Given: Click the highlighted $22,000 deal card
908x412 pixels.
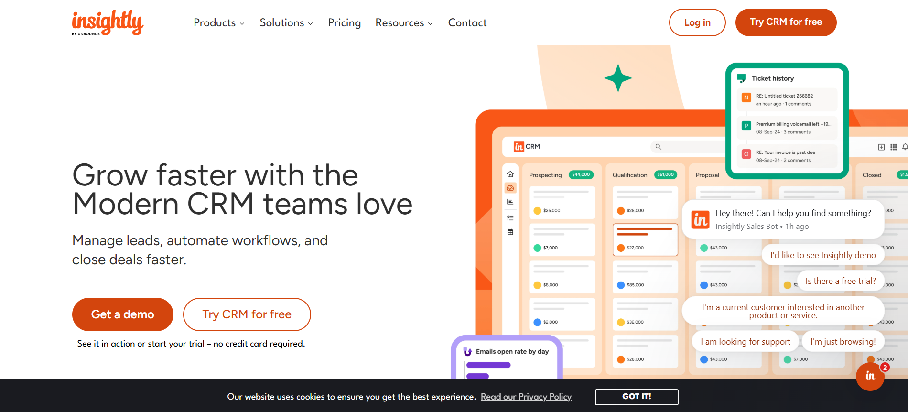Looking at the screenshot, I should (x=645, y=239).
